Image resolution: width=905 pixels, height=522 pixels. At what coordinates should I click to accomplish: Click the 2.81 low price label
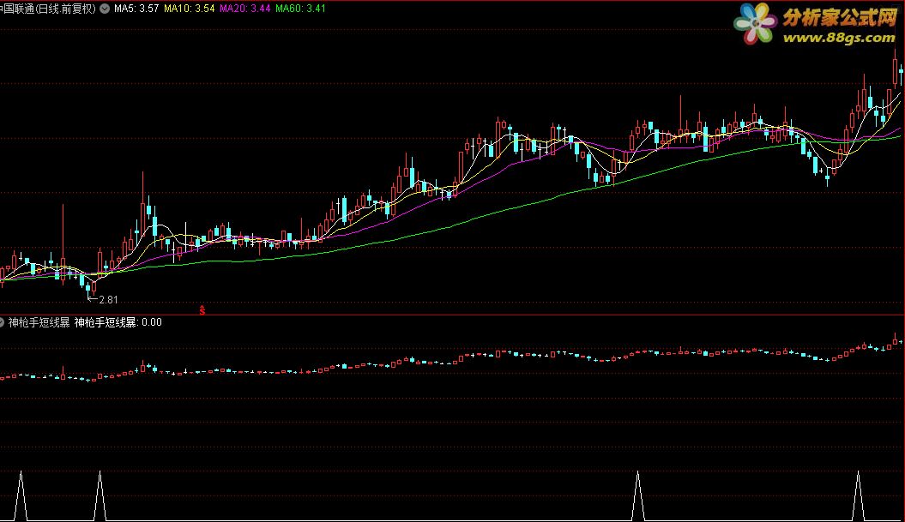[x=108, y=300]
